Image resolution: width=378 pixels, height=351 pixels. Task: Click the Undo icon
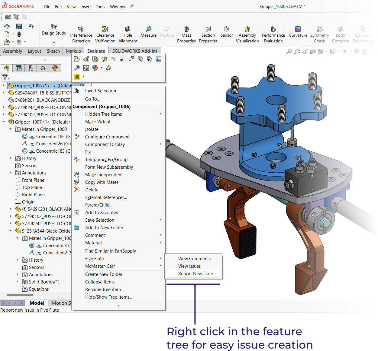tap(31, 26)
